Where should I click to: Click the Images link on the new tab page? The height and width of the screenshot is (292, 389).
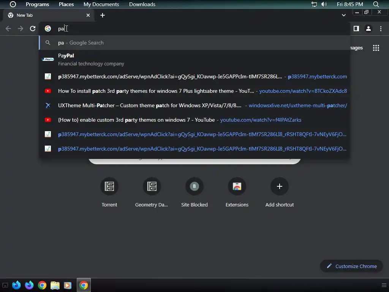(356, 48)
